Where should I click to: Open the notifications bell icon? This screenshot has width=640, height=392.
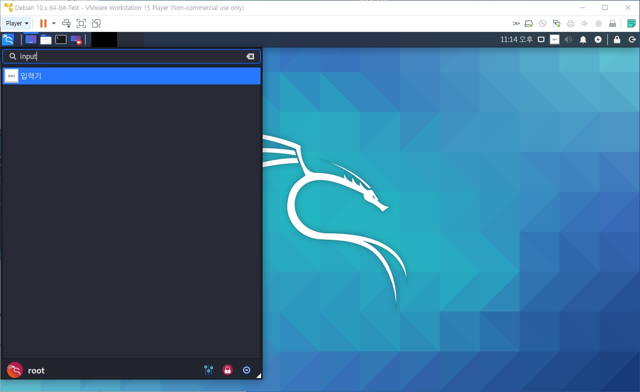(x=583, y=39)
